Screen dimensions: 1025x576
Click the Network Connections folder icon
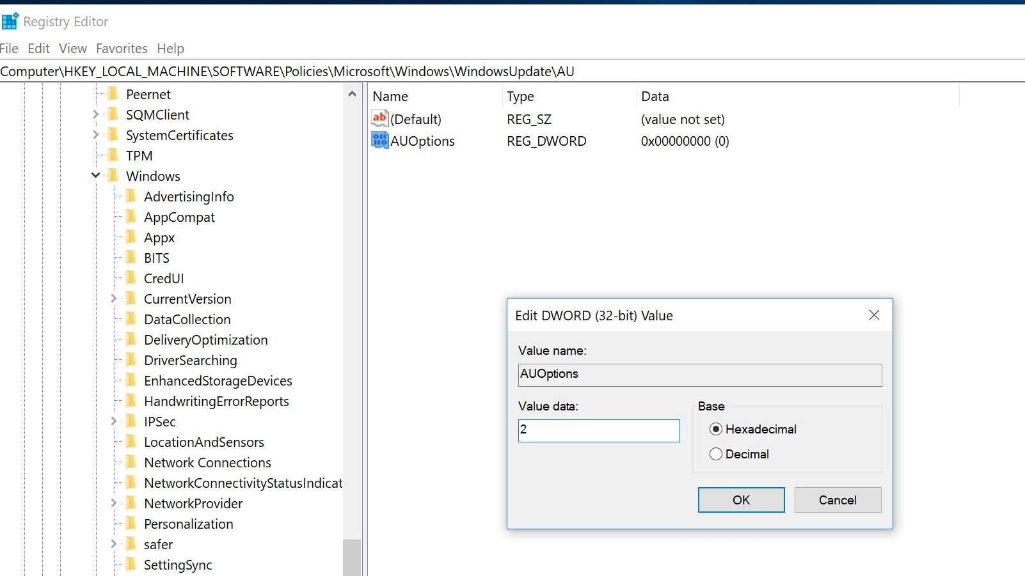click(131, 462)
